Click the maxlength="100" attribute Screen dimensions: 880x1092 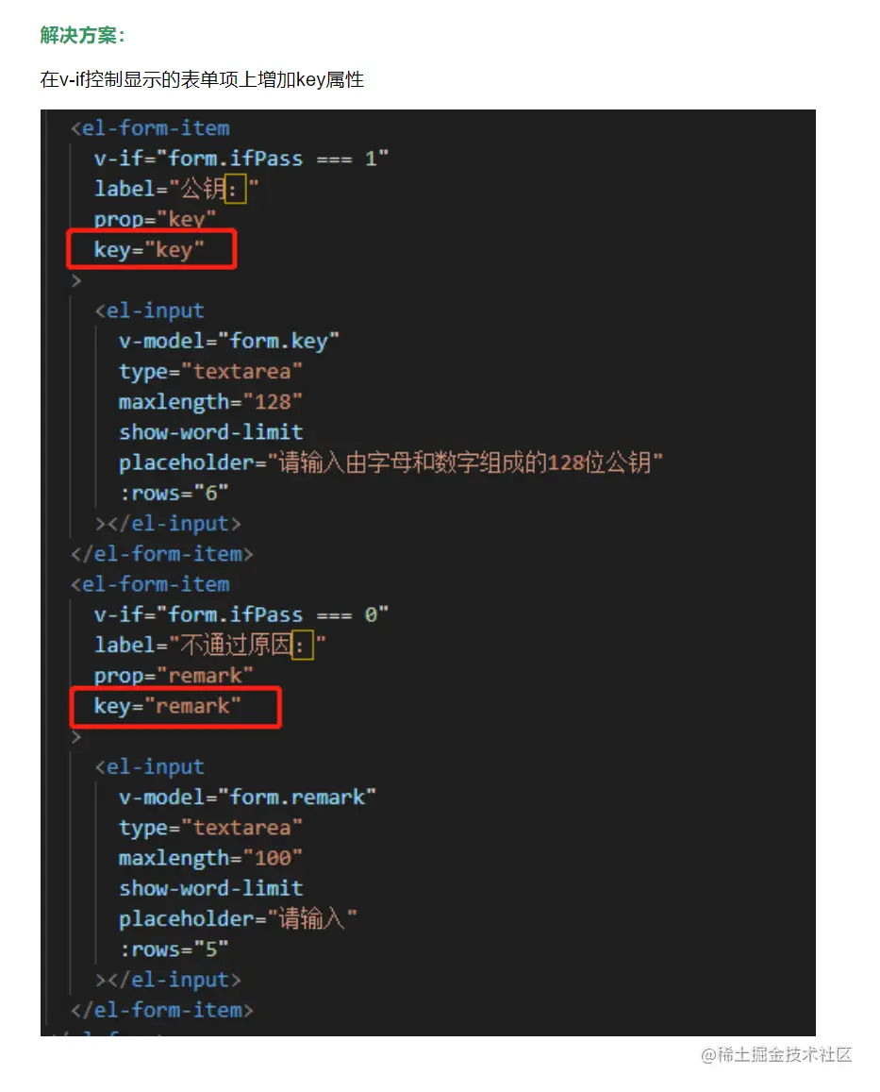[x=210, y=858]
